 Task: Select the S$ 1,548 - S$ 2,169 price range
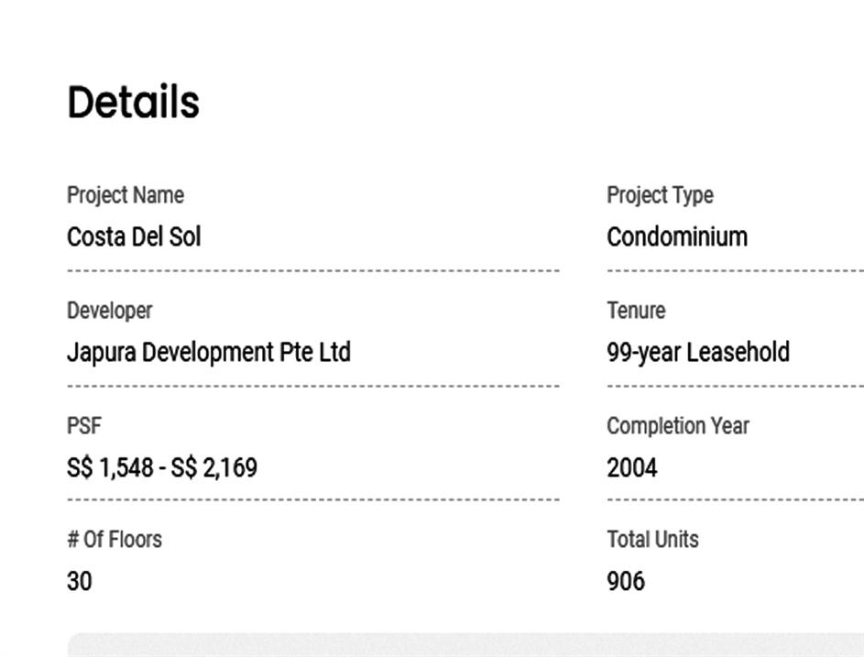click(x=162, y=468)
